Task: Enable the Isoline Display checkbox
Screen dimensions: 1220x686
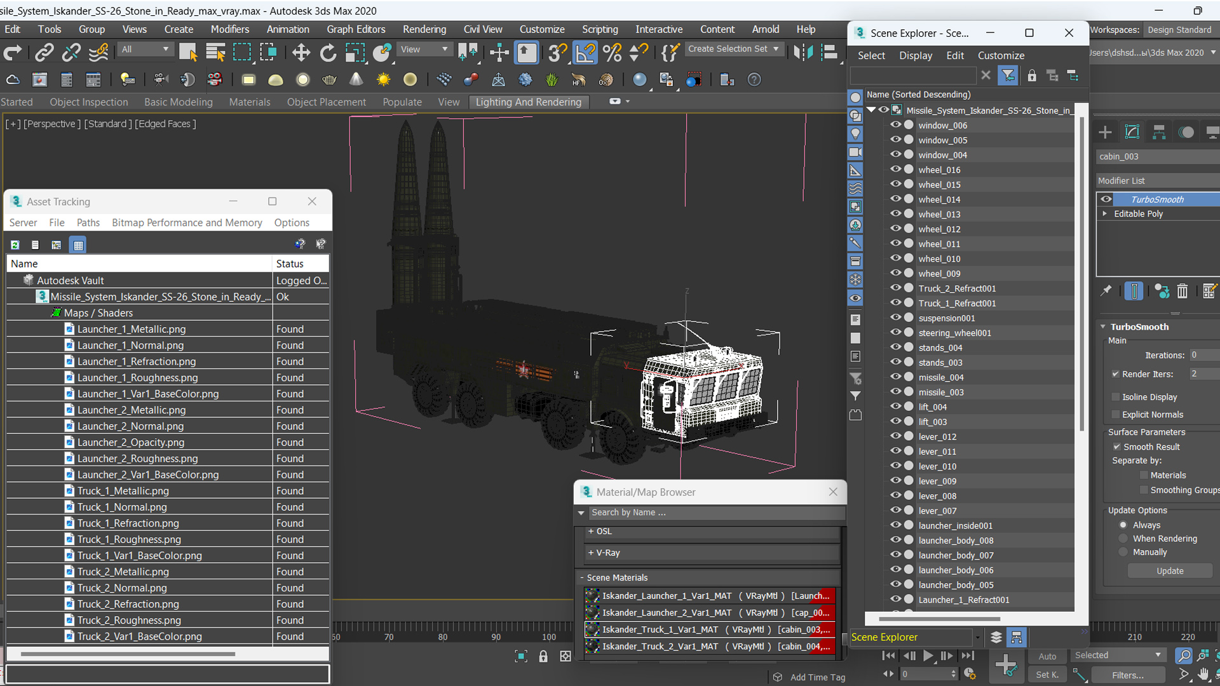Action: (x=1115, y=397)
